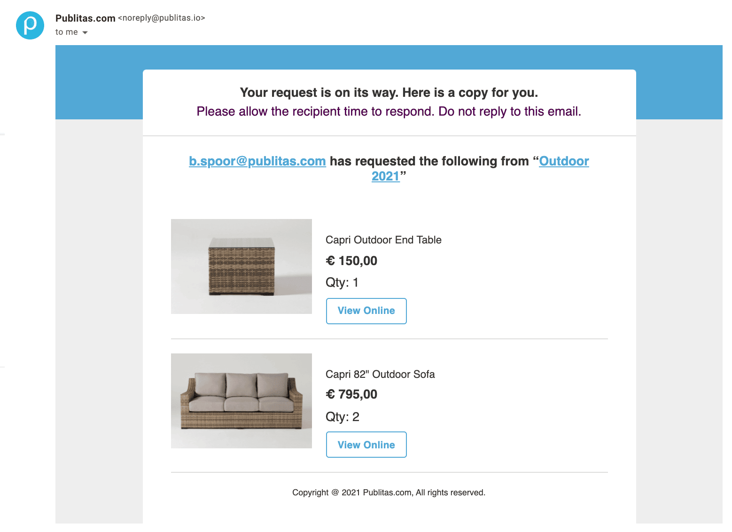Click the copyright footer text
Viewport: 732px width, 532px height.
click(389, 493)
